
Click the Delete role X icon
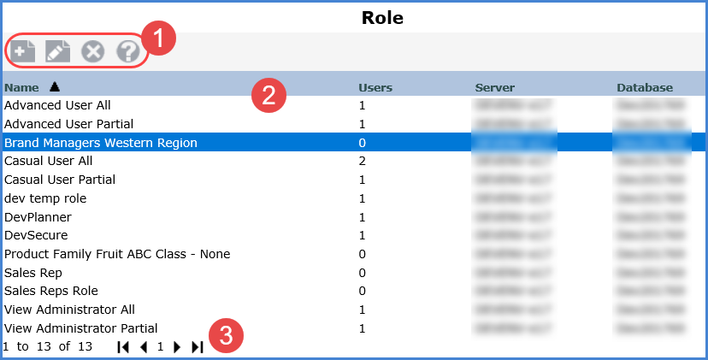pos(92,51)
